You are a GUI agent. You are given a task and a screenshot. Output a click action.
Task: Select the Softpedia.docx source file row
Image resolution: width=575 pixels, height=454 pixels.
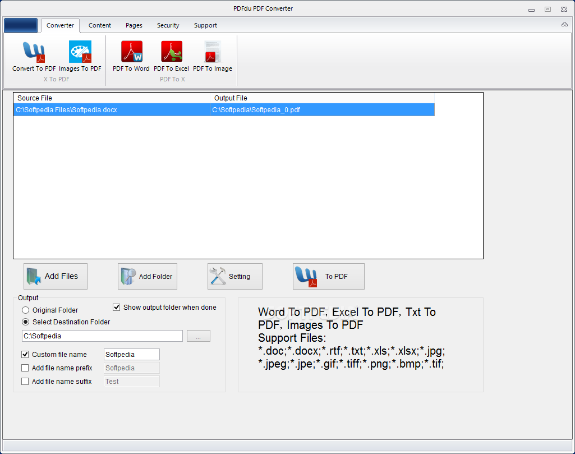(112, 109)
